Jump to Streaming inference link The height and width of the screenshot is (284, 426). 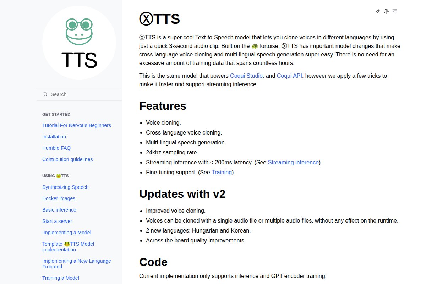(293, 162)
